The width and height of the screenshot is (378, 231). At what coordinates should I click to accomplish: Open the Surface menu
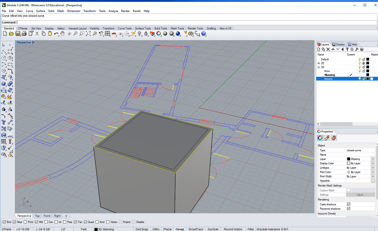(x=40, y=11)
